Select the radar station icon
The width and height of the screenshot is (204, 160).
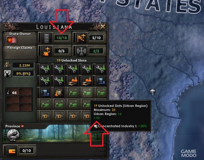pos(81,51)
